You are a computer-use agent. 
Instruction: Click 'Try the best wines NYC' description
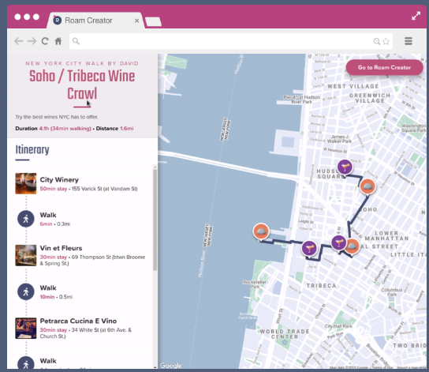click(x=57, y=117)
